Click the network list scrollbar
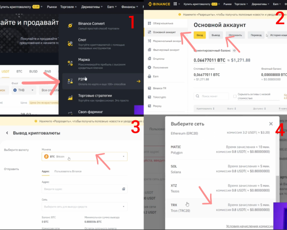 tap(277, 189)
